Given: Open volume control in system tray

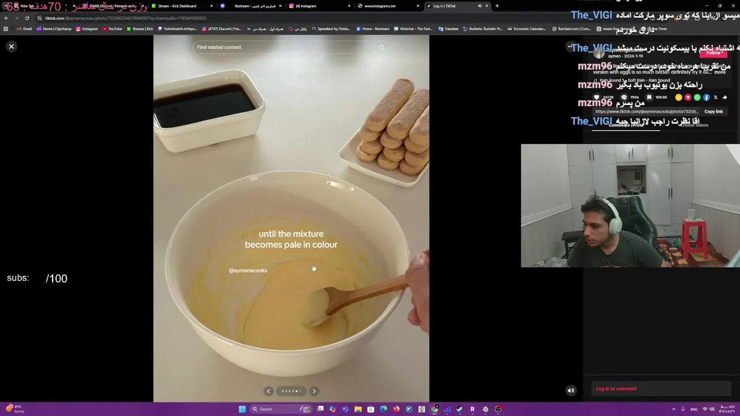Looking at the screenshot, I should tap(712, 409).
